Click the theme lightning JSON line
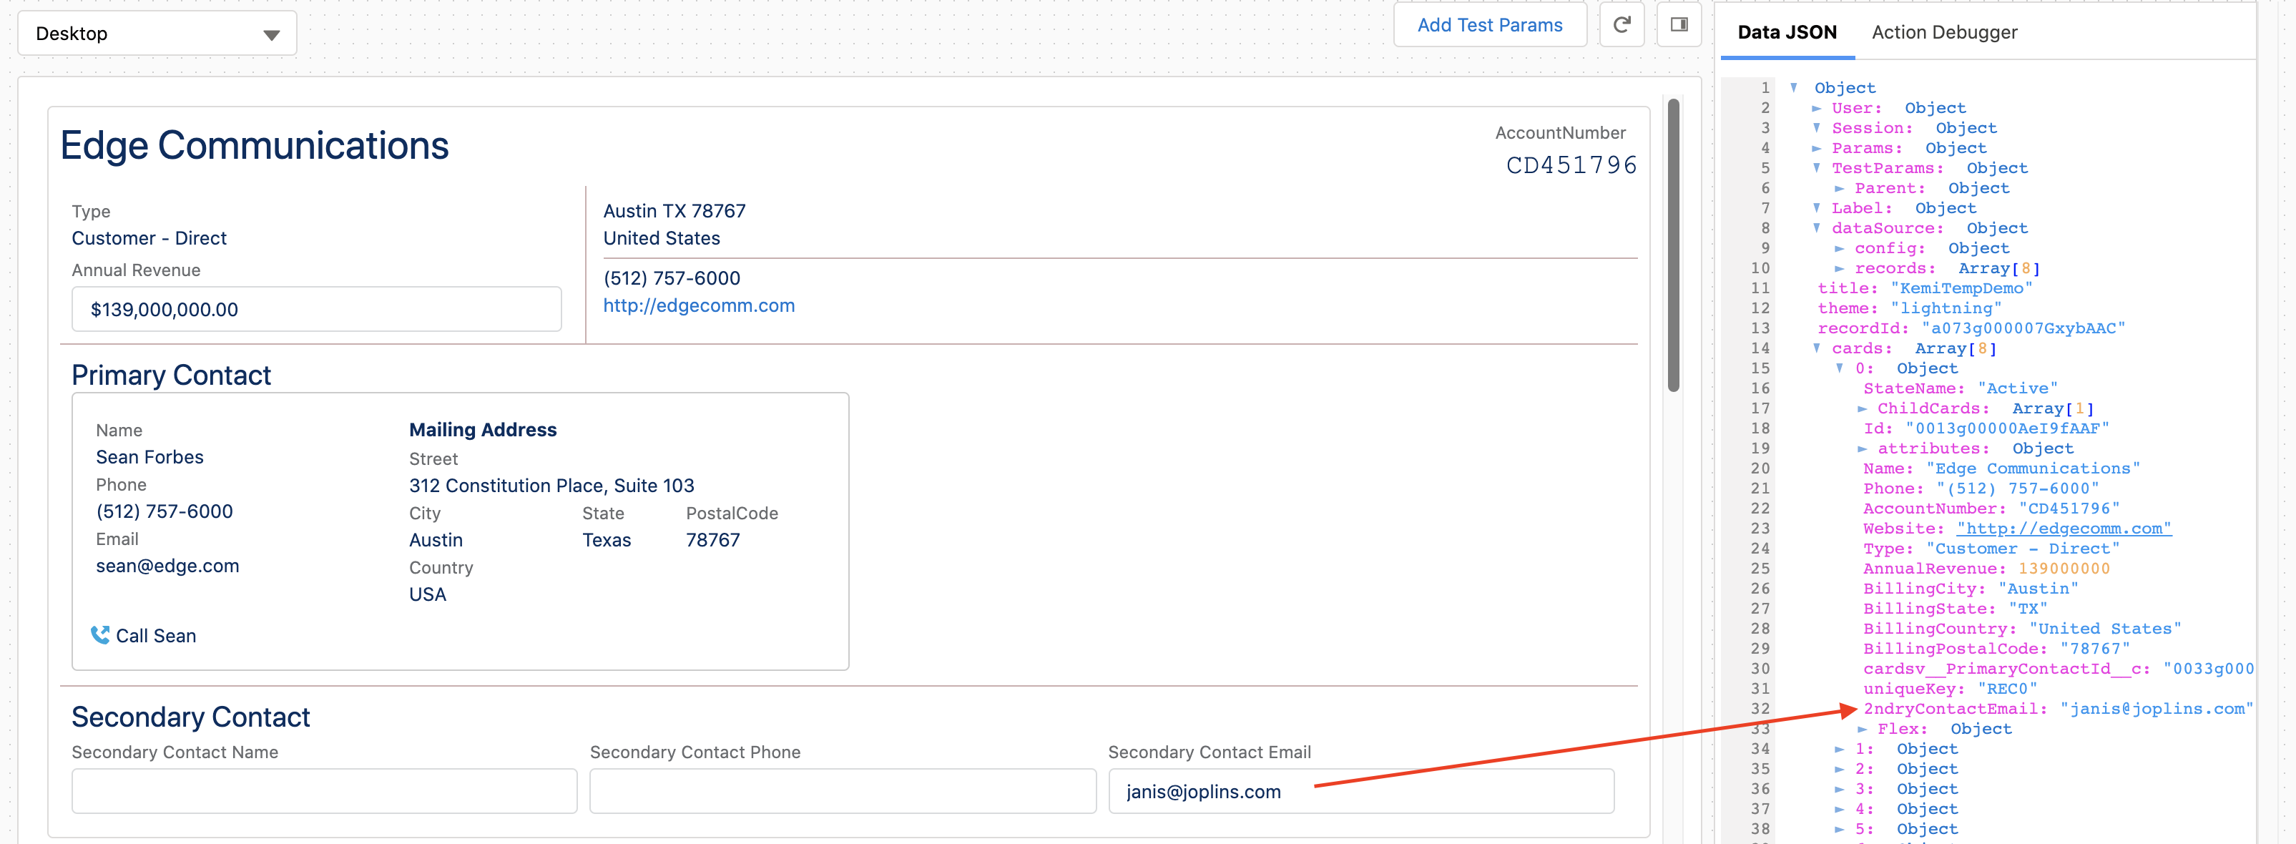This screenshot has height=844, width=2296. [1909, 308]
